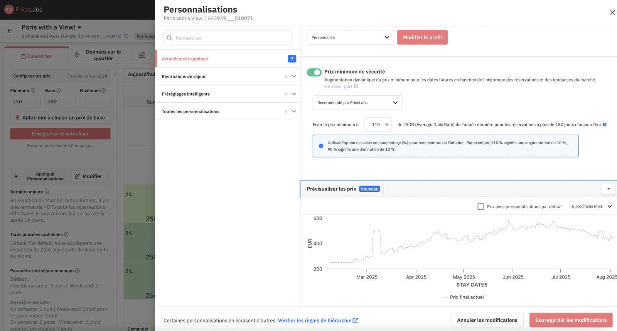Close the Personnalisations panel with the X
The width and height of the screenshot is (617, 331).
[x=612, y=12]
